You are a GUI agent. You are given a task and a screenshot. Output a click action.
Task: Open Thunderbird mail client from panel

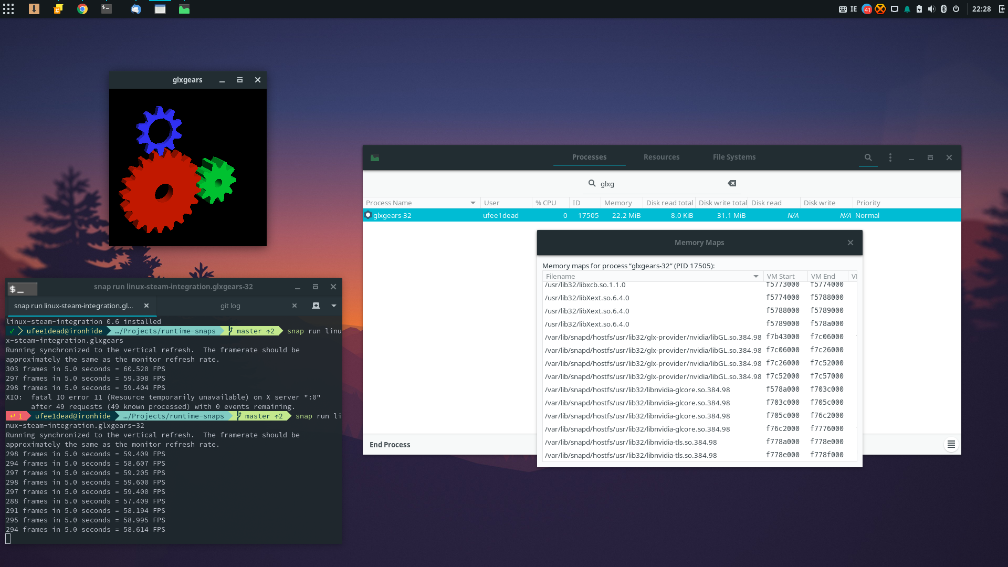pos(136,9)
